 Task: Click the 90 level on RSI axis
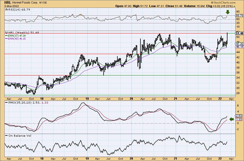point(237,12)
